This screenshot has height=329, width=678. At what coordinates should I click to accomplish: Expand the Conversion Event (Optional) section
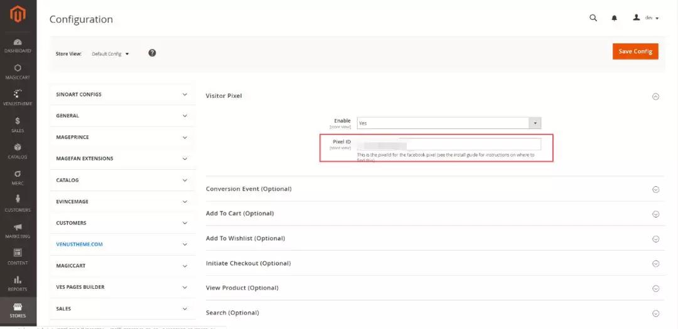coord(655,189)
